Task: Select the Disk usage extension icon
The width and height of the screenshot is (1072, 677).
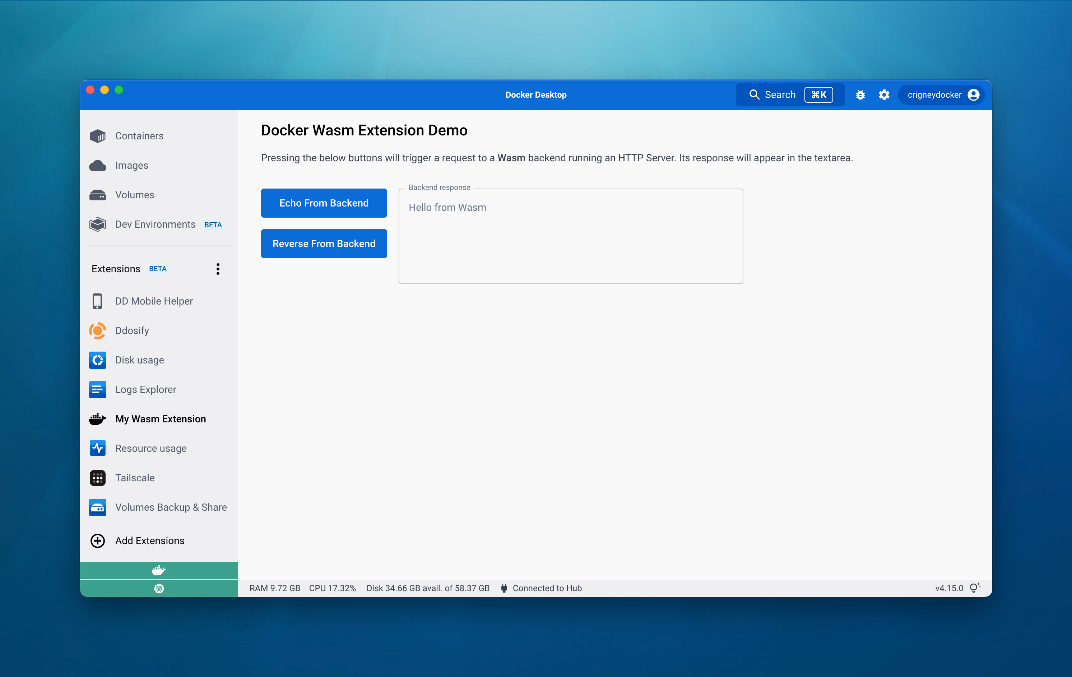Action: tap(97, 360)
